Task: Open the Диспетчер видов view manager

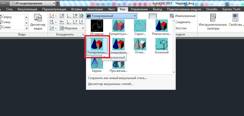Action: pos(38,21)
